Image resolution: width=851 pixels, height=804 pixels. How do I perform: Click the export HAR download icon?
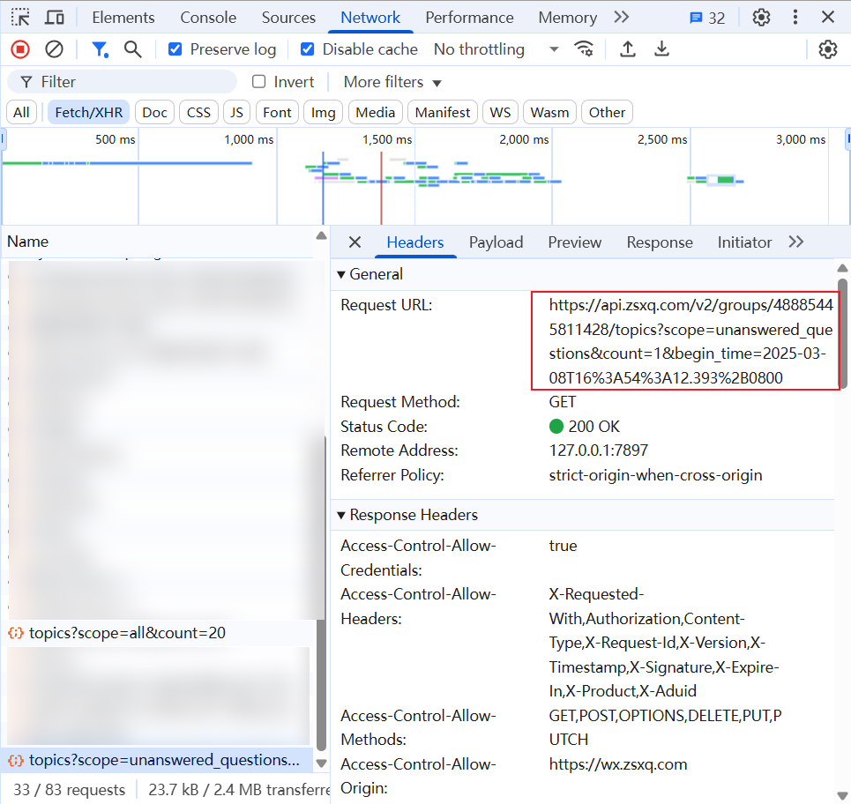[x=661, y=49]
